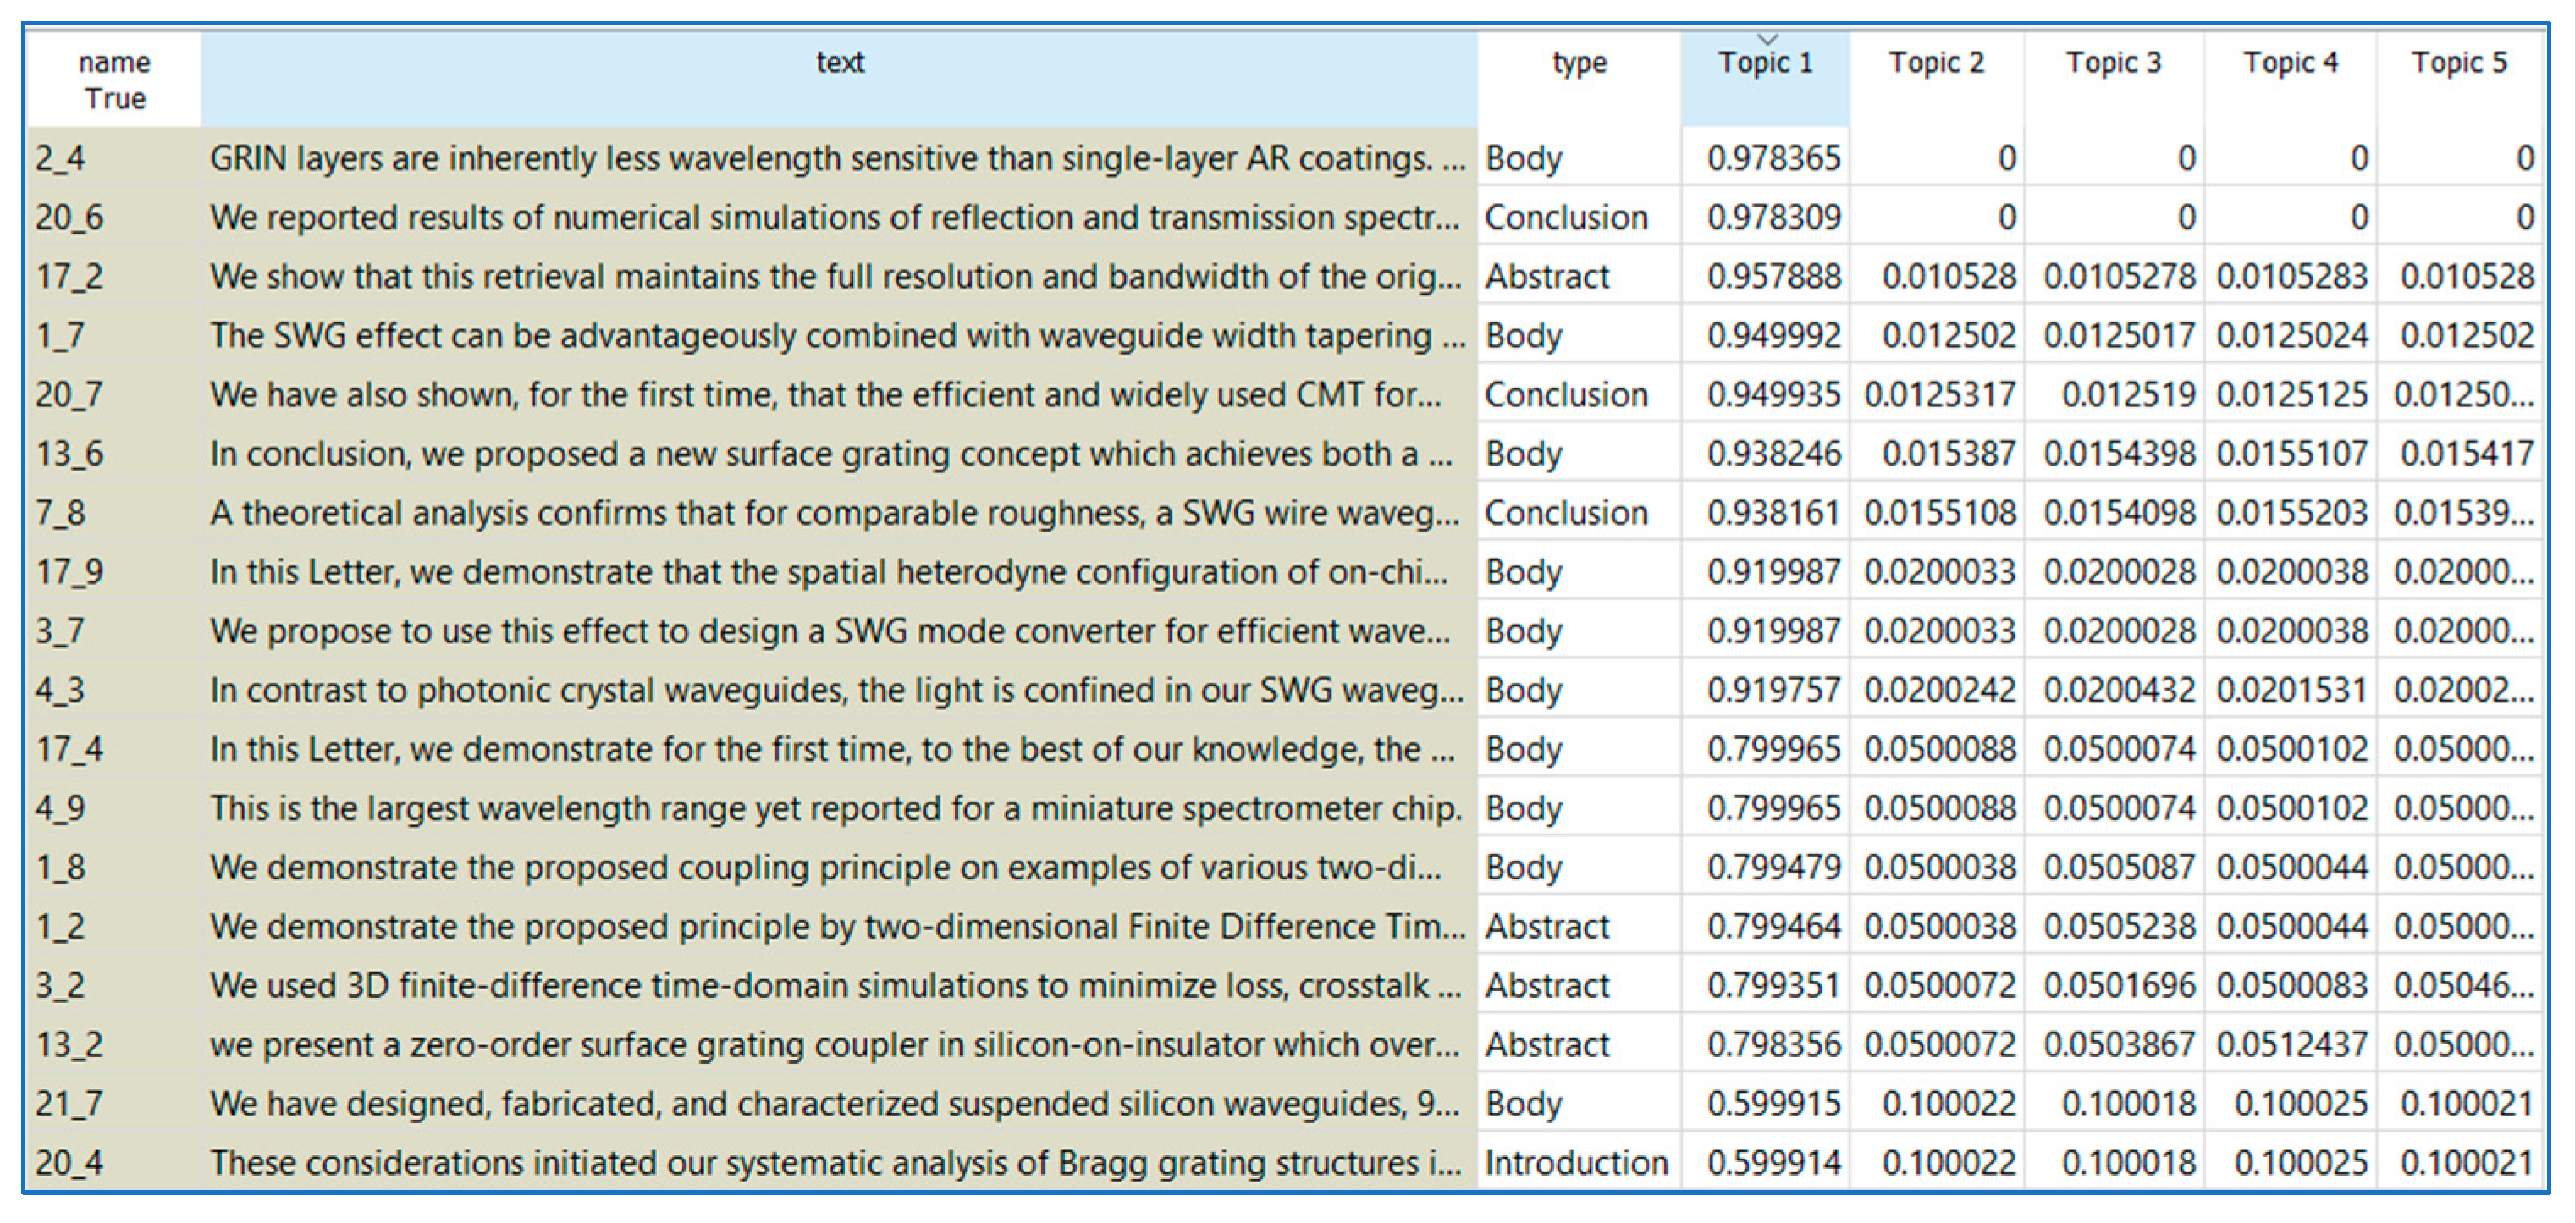Screen dimensions: 2575x1223
Task: Click the sort arrow above Topic 1
Action: point(1767,39)
